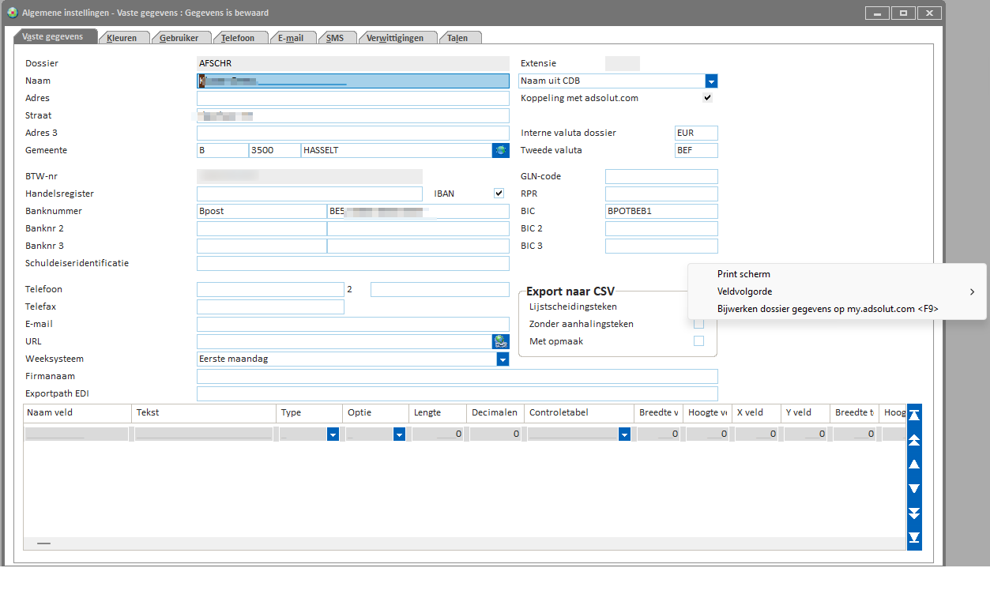
Task: Click the globe icon next to Gemeente
Action: click(x=500, y=150)
